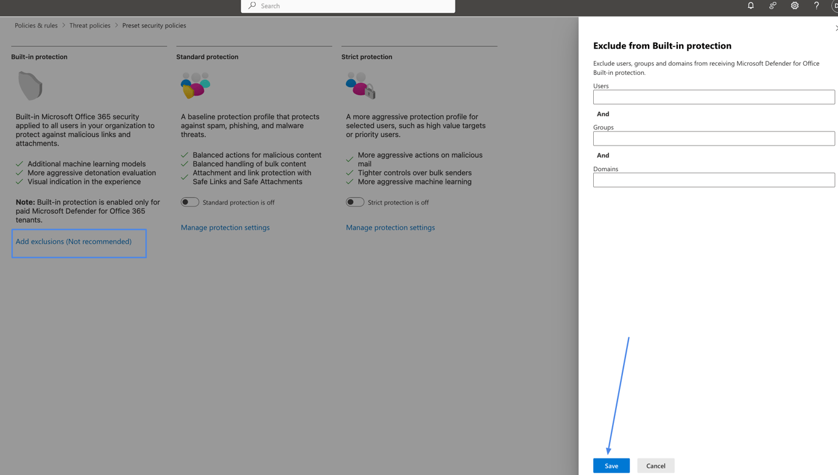
Task: Click inside the Users input field
Action: [x=713, y=96]
